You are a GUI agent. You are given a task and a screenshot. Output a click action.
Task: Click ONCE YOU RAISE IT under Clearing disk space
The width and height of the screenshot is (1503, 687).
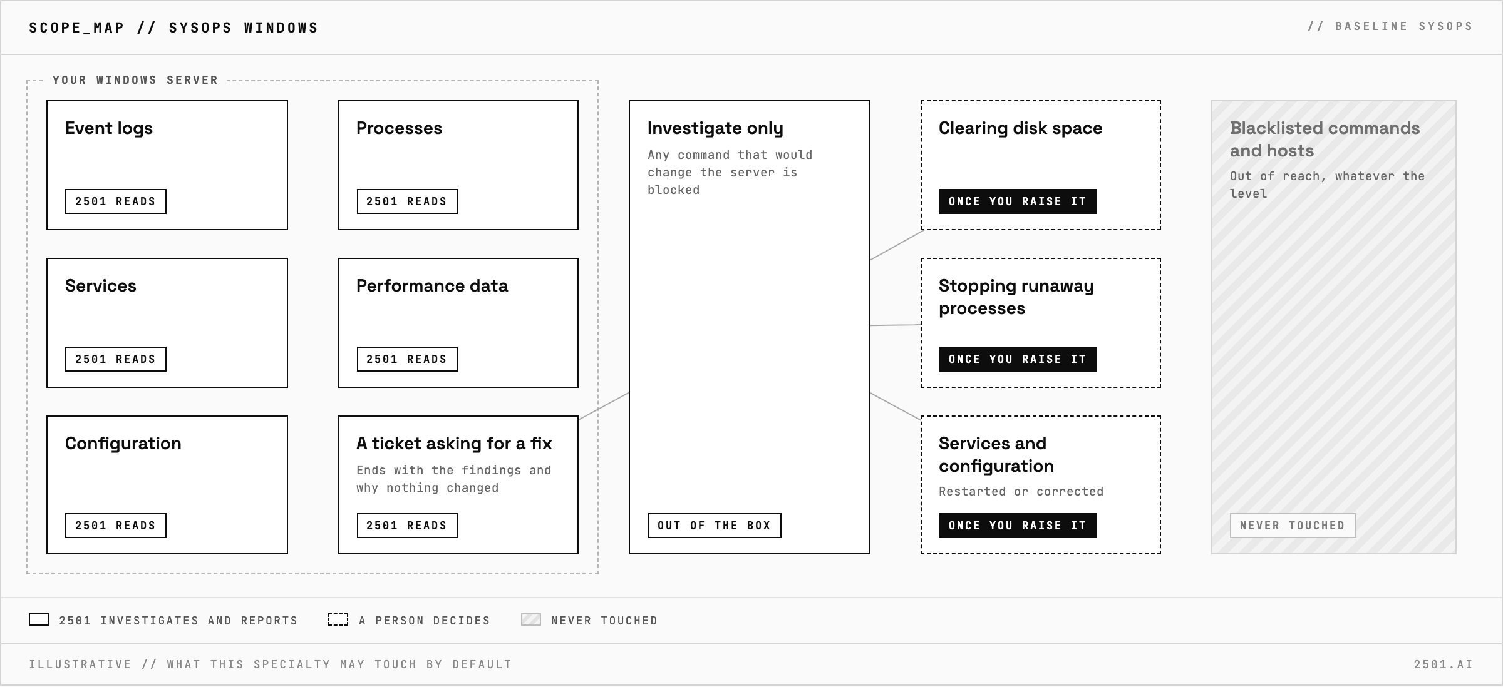pos(1018,201)
